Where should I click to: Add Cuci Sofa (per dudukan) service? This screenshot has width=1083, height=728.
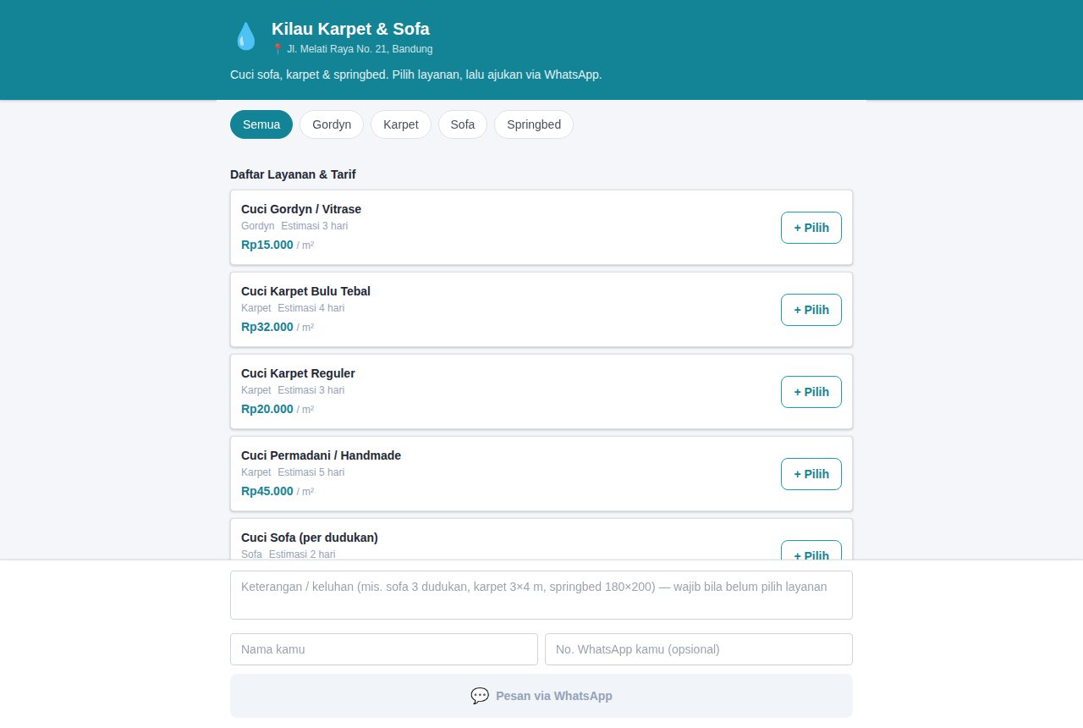pos(811,550)
